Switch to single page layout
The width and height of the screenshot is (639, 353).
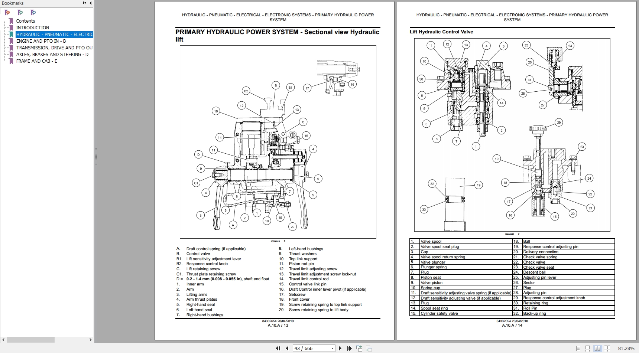point(578,348)
